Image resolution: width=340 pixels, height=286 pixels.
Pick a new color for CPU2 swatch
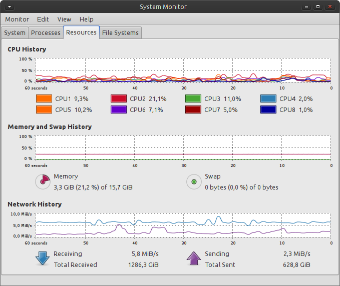(119, 99)
